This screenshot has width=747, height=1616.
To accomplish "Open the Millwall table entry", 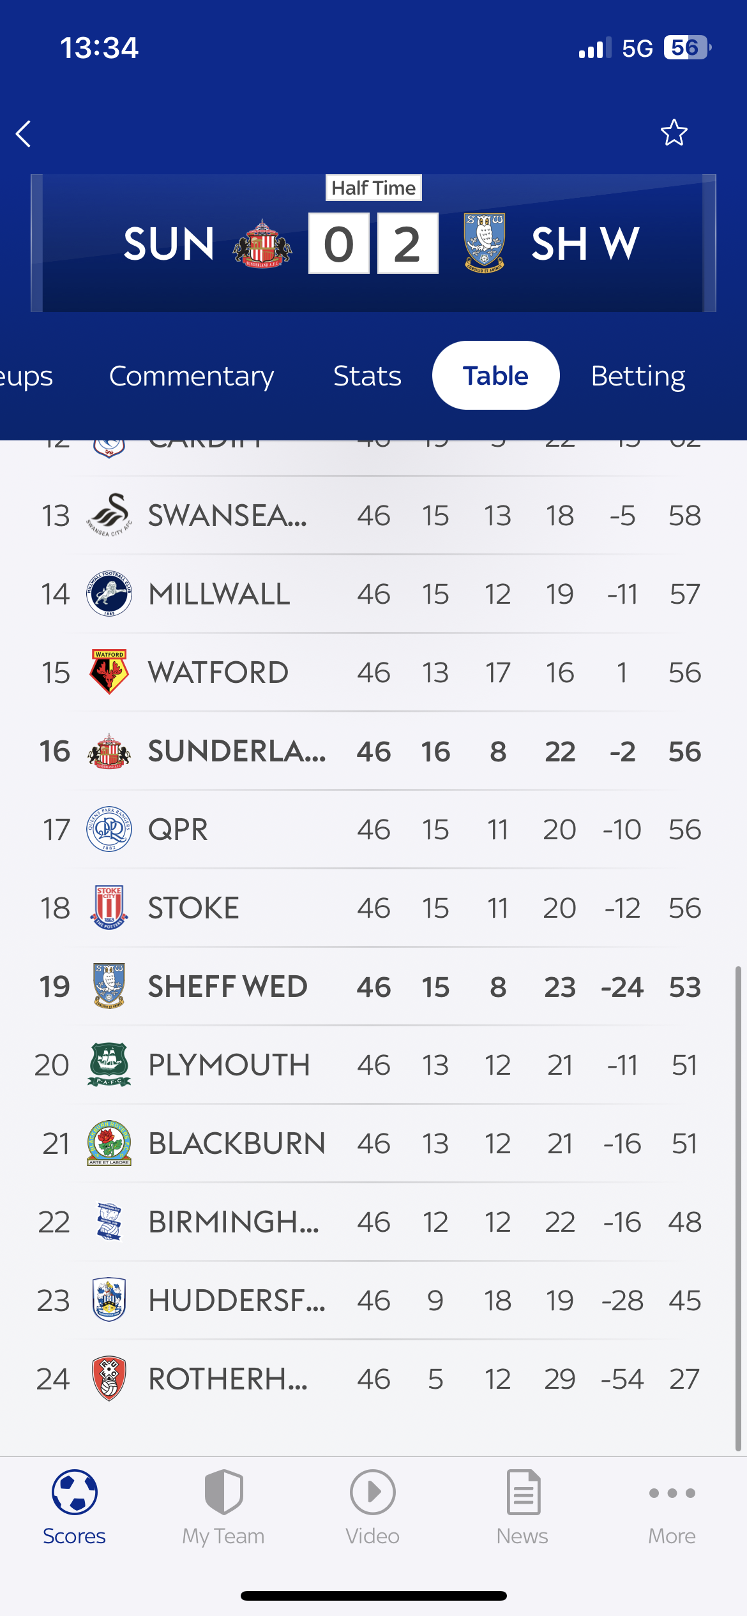I will click(373, 594).
